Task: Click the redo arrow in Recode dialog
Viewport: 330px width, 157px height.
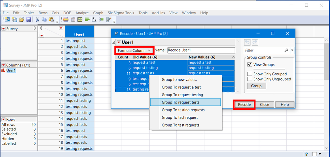Action: point(255,42)
